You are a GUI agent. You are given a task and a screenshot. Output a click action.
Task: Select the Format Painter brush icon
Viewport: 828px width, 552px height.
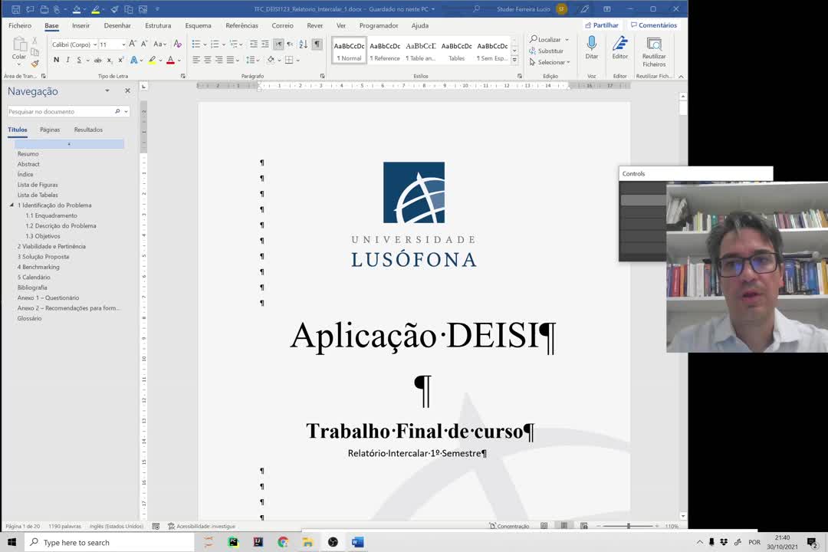pyautogui.click(x=34, y=64)
